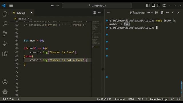Viewport: 183px width, 103px height.
Task: Split the terminal
Action: click(x=157, y=13)
